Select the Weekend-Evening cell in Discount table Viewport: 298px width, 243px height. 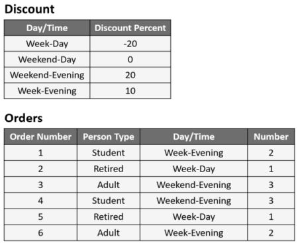(x=47, y=75)
